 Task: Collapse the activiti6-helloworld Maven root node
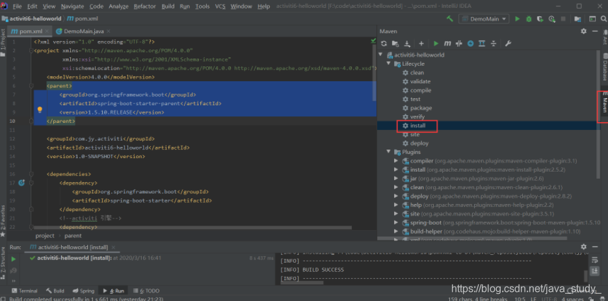381,55
